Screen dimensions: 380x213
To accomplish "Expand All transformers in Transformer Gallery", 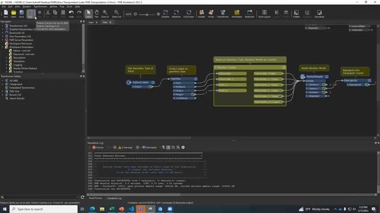I will 2,80.
